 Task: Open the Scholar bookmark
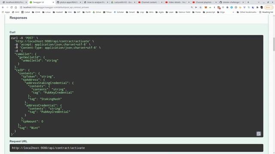[x=119, y=12]
